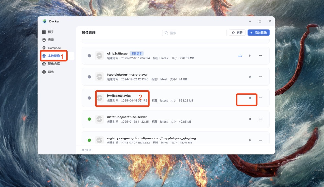The height and width of the screenshot is (187, 324).
Task: Click the whyour_qinglong image thumbnail
Action: (x=99, y=140)
